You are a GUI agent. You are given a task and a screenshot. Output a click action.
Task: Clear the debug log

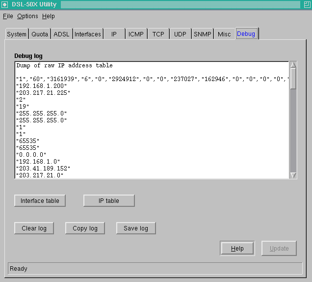coord(34,228)
